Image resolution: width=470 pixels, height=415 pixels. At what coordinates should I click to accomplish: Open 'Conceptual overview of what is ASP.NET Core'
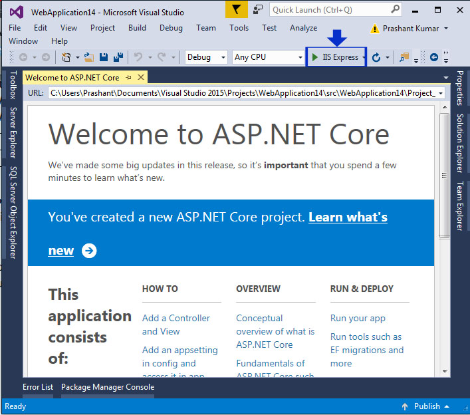coord(275,331)
